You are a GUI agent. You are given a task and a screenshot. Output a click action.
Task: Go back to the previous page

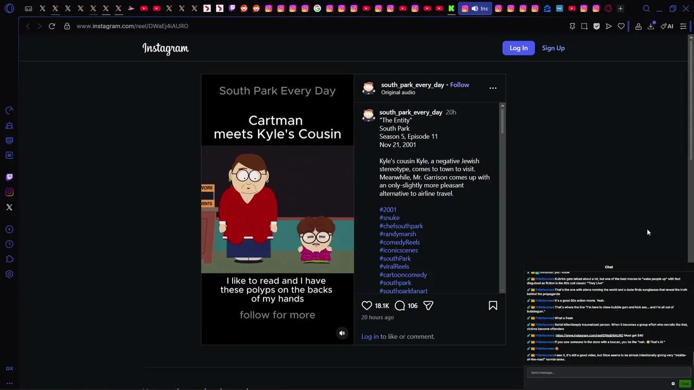[x=28, y=26]
